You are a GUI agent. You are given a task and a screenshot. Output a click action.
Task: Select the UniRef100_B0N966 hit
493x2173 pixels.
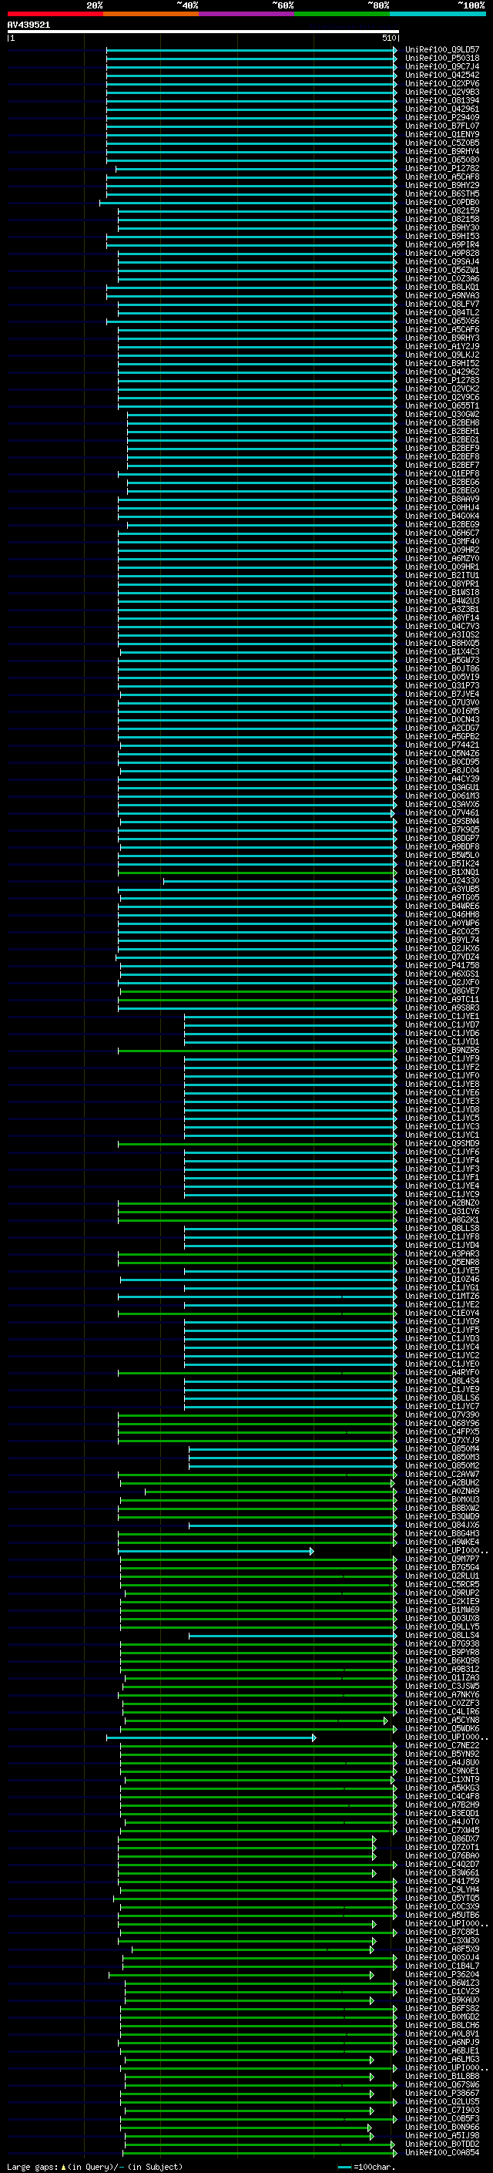[441, 2128]
